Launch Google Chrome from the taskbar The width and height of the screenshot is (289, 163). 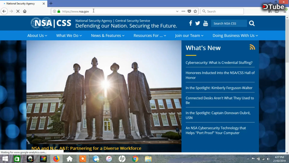click(x=135, y=159)
